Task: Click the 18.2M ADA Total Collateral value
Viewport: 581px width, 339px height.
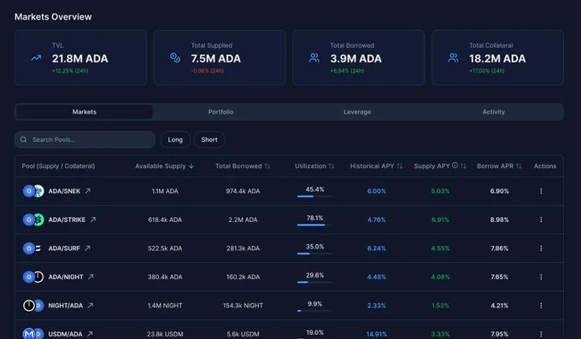Action: tap(497, 59)
